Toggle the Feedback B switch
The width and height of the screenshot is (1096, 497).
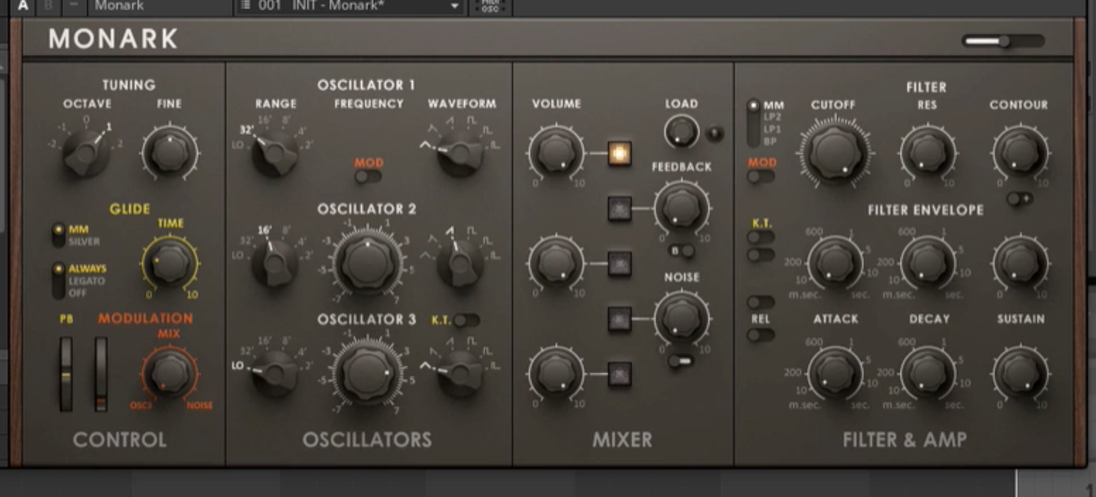click(682, 251)
